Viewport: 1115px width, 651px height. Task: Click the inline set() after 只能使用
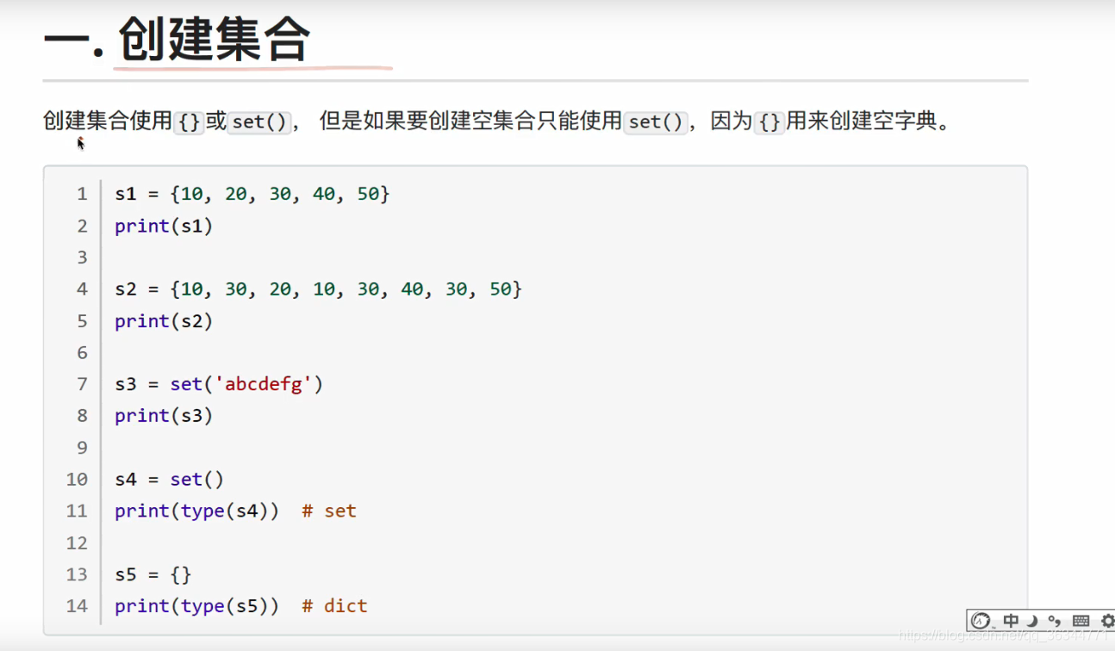(x=656, y=121)
